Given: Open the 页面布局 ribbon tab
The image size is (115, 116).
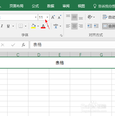Looking at the screenshot, I should click(x=17, y=6).
